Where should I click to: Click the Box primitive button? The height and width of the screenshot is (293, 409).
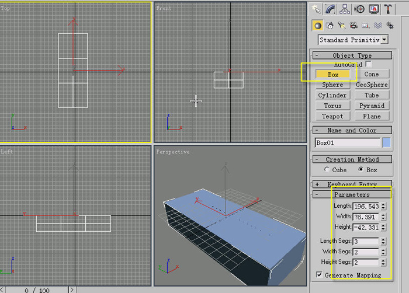[333, 74]
